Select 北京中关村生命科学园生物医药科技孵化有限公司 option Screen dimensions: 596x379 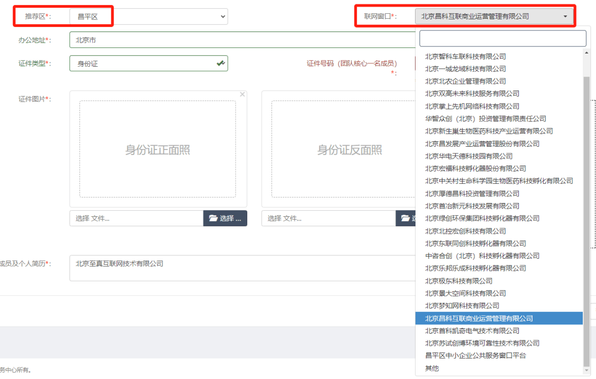tap(499, 181)
